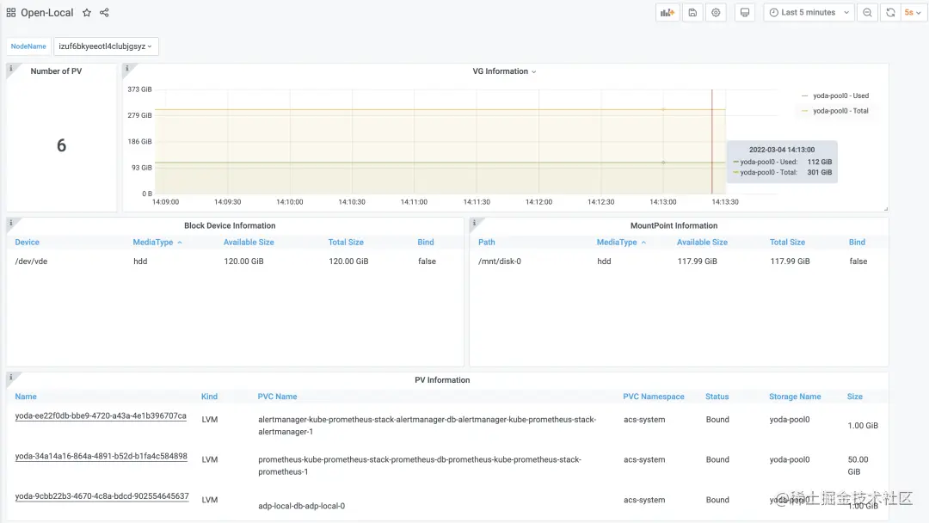Sort PV table by Kind
Viewport: 929px width, 523px height.
pos(209,397)
